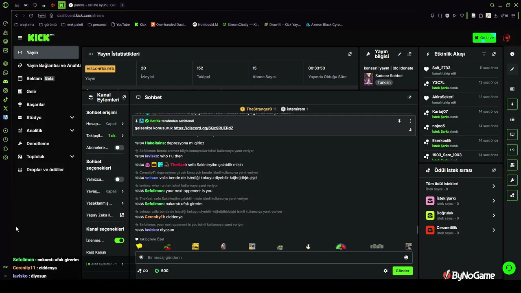Edit stream info with pencil icon
The width and height of the screenshot is (521, 293).
tap(400, 54)
